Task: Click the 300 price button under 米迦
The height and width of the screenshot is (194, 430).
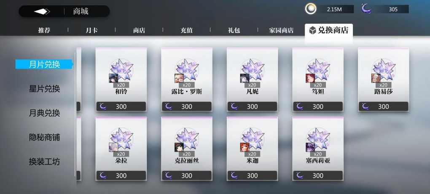Action: pos(252,175)
